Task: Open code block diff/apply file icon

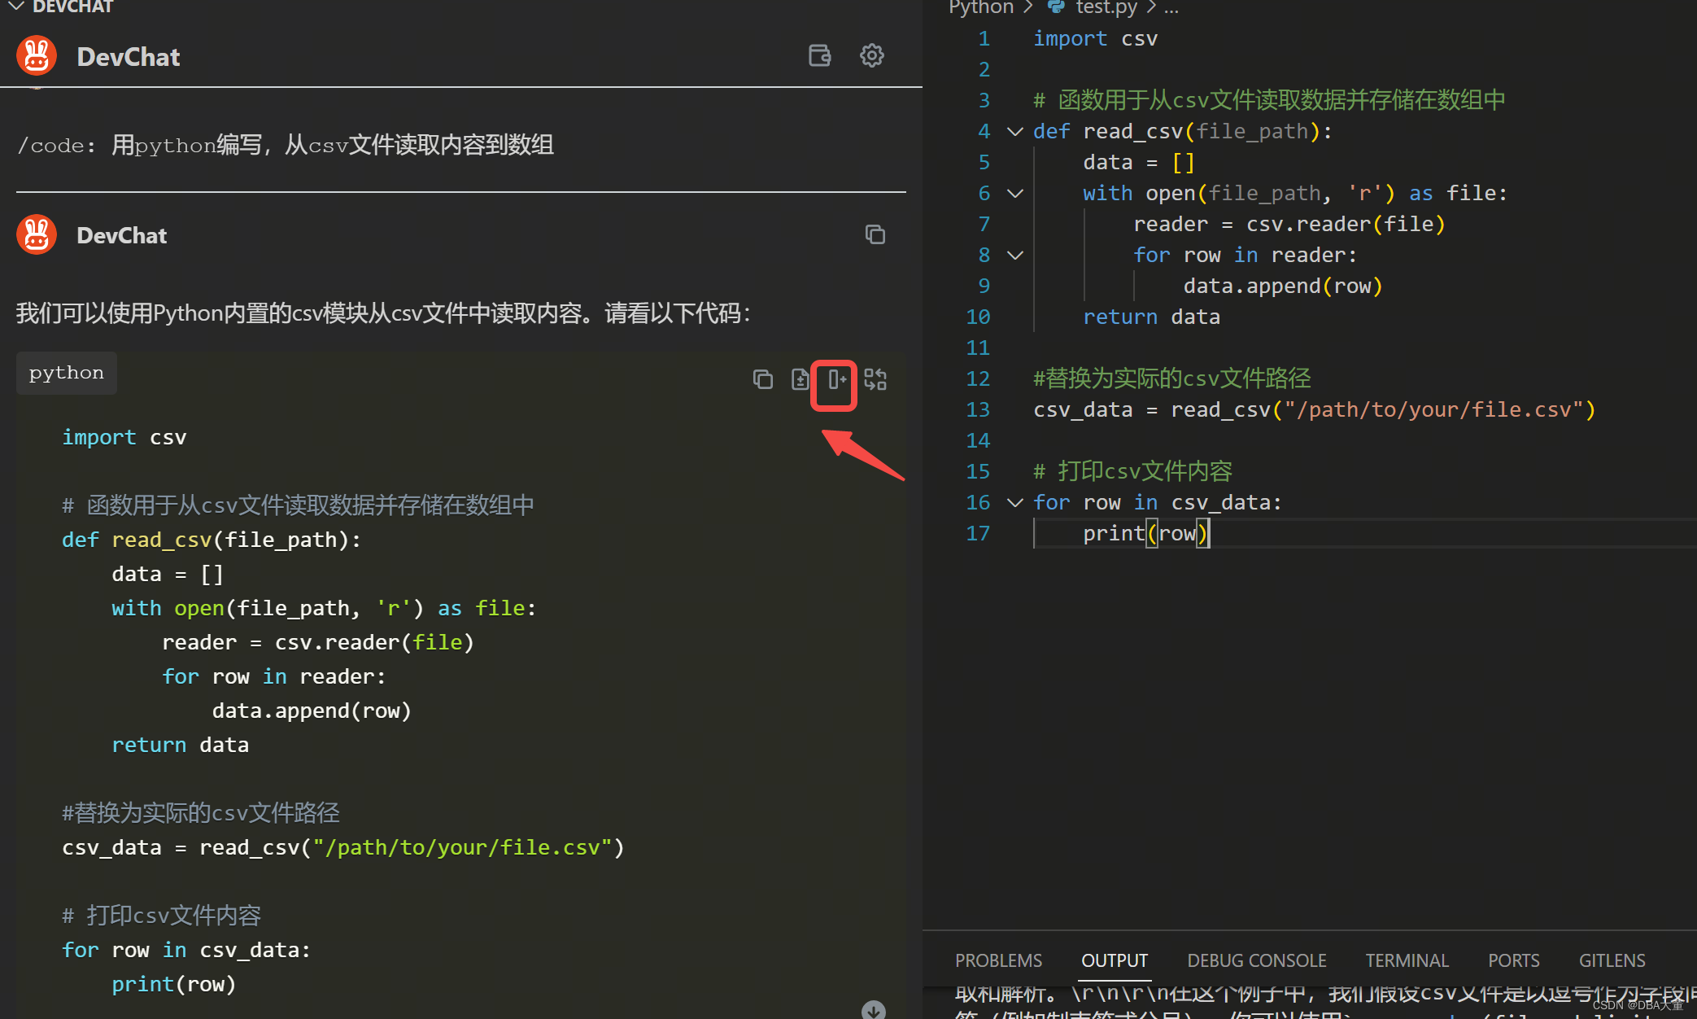Action: (801, 379)
